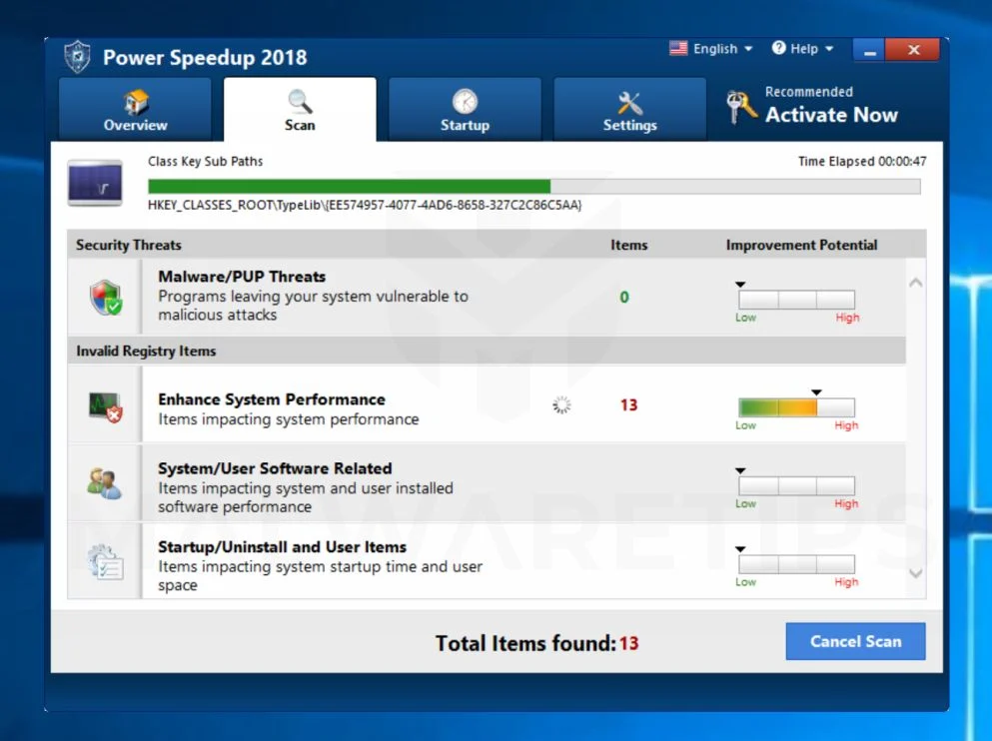992x741 pixels.
Task: Click the scanning monitor icon beside progress bar
Action: point(95,183)
